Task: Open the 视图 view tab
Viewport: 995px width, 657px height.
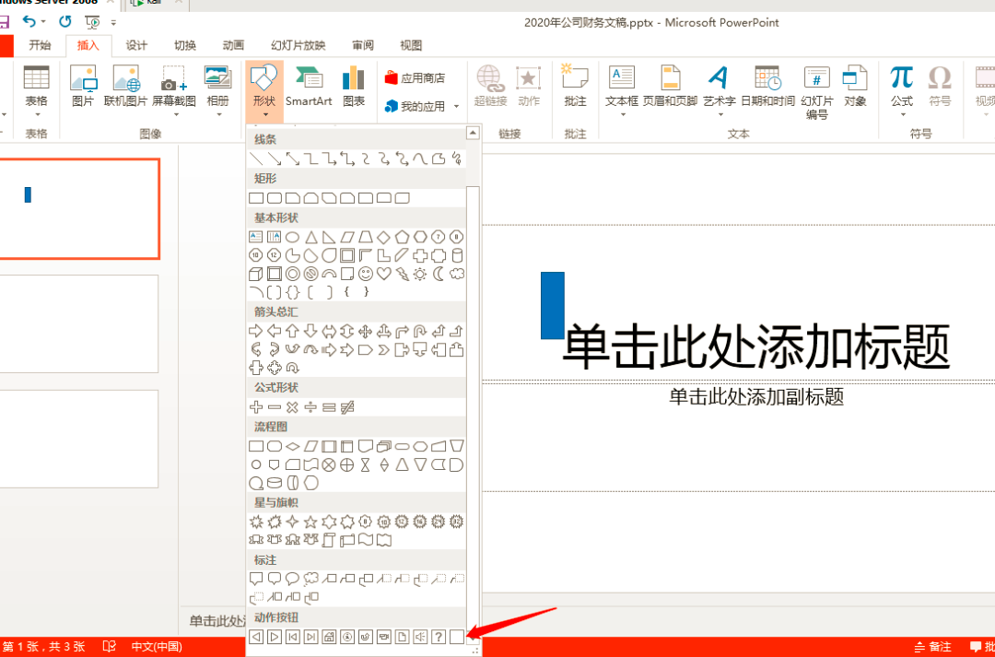Action: pos(411,45)
